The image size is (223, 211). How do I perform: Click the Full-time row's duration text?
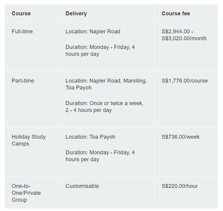[100, 51]
